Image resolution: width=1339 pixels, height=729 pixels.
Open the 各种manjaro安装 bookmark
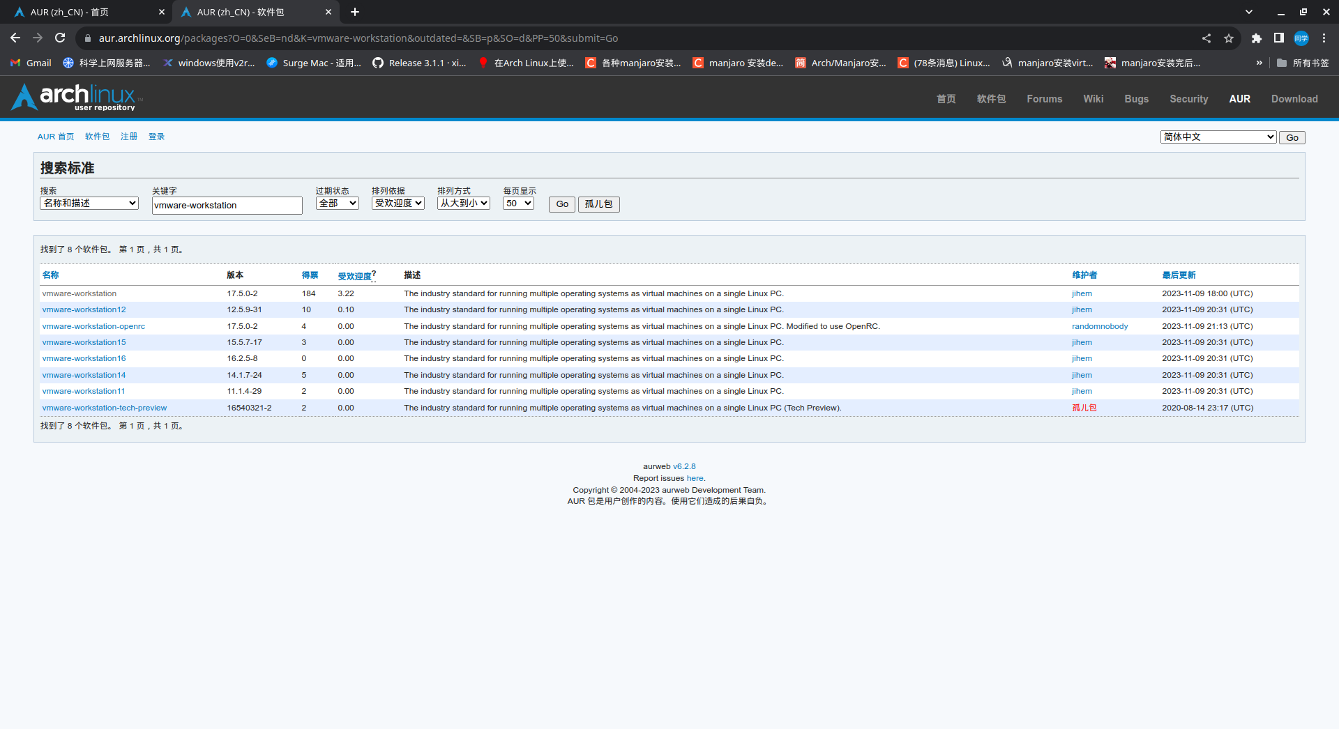tap(633, 63)
